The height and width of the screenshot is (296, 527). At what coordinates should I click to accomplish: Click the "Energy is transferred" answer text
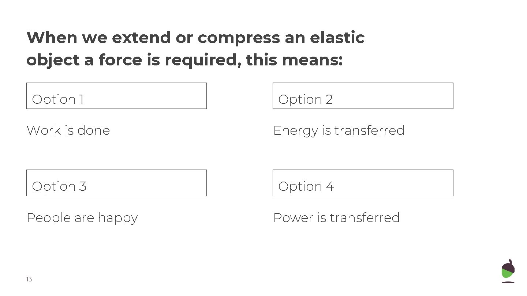(x=339, y=130)
